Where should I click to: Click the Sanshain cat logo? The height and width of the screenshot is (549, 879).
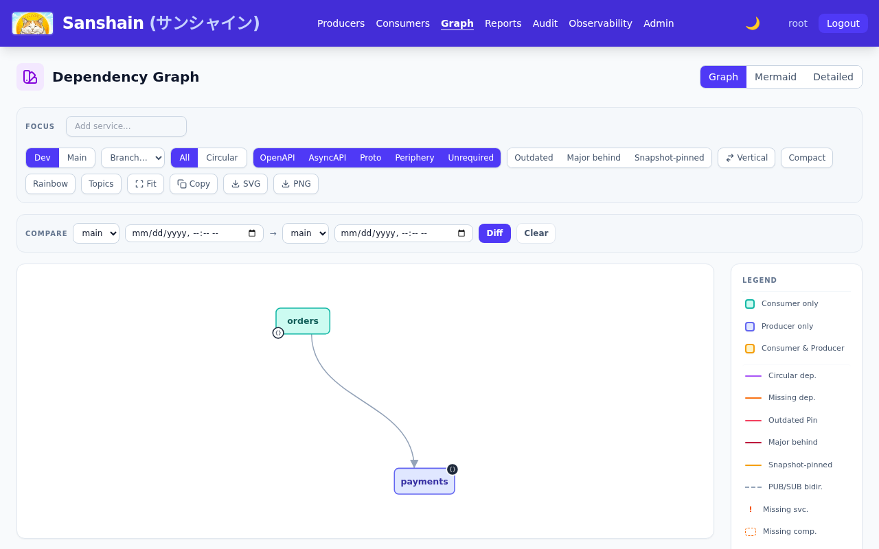[32, 23]
